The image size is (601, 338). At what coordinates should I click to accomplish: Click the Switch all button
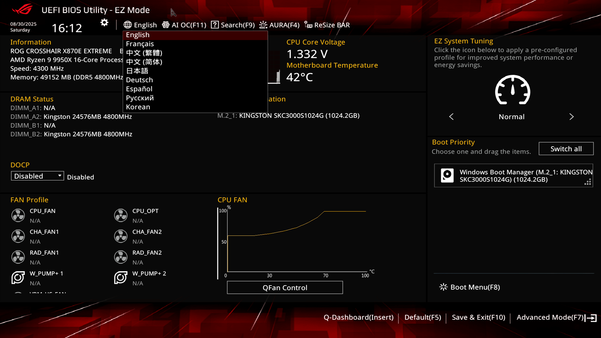566,149
